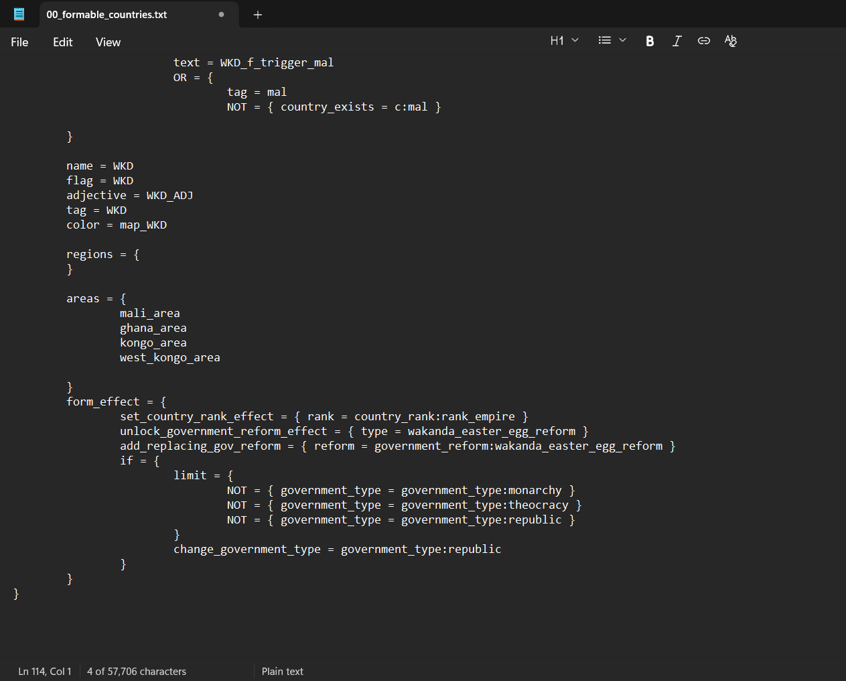Click on government_type:theocracy text
Image resolution: width=846 pixels, height=681 pixels.
(484, 505)
